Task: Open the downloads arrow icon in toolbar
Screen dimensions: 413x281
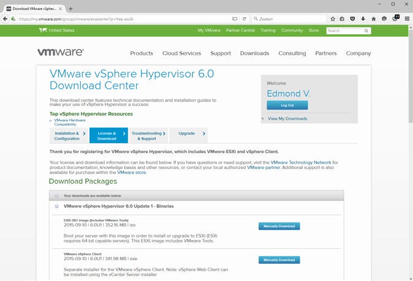Action: pos(363,19)
